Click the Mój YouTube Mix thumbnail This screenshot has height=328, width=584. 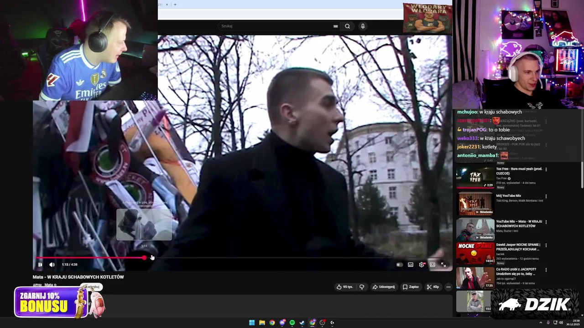tap(475, 204)
